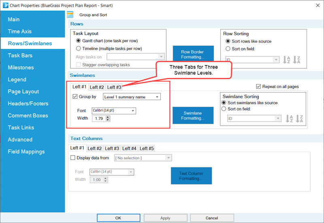Open the No selection data dropdown
Viewport: 324px width, 223px height.
(143, 158)
